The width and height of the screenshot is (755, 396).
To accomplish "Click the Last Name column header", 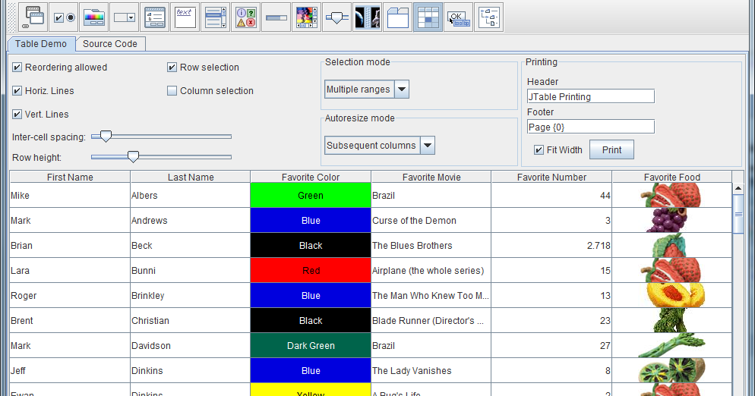I will point(191,177).
